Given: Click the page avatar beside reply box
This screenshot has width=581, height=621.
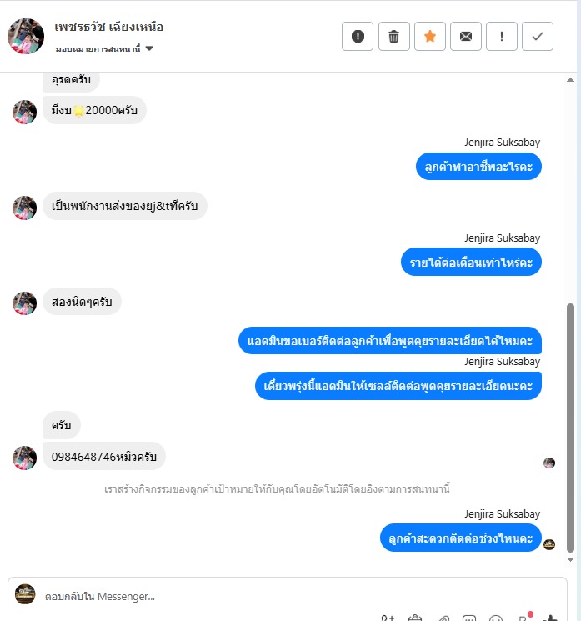Looking at the screenshot, I should click(25, 594).
